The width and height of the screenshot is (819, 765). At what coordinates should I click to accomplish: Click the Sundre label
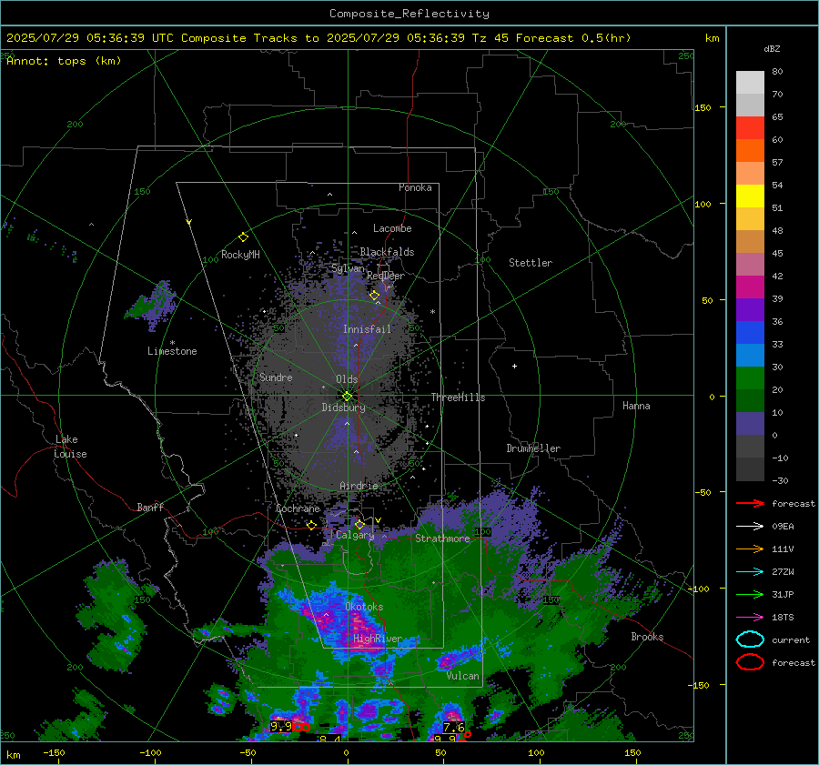coord(276,377)
